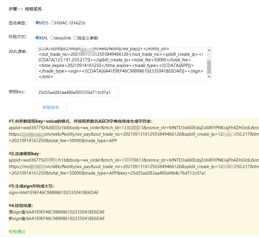259x238 pixels.
Task: Click the 新sign值 line
Action: (x=57, y=219)
